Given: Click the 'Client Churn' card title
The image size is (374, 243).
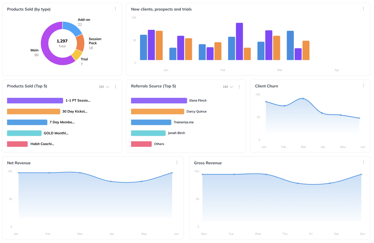Looking at the screenshot, I should [267, 86].
